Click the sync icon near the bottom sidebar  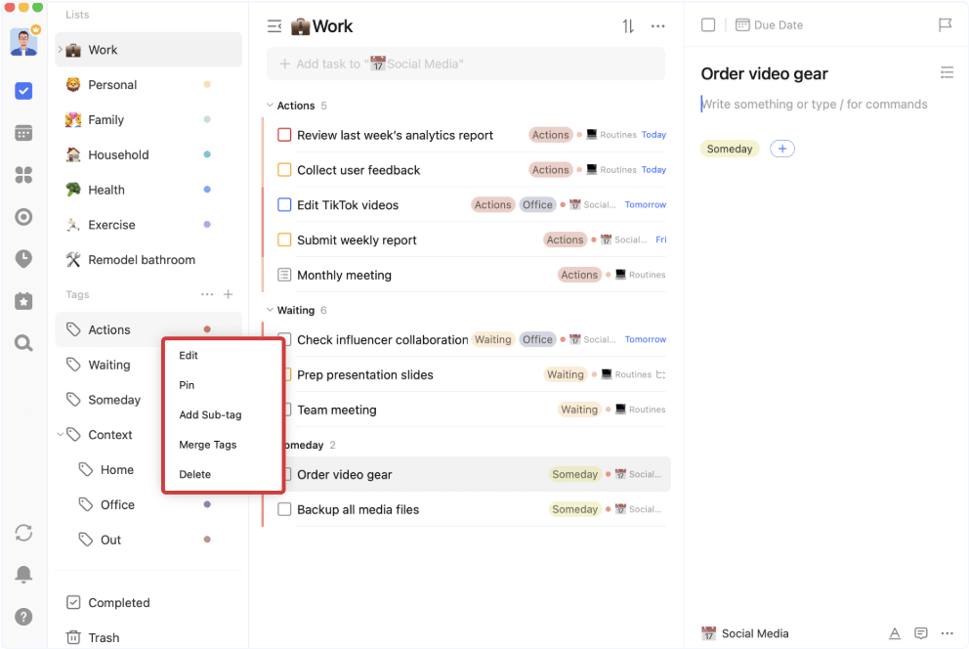[x=23, y=533]
